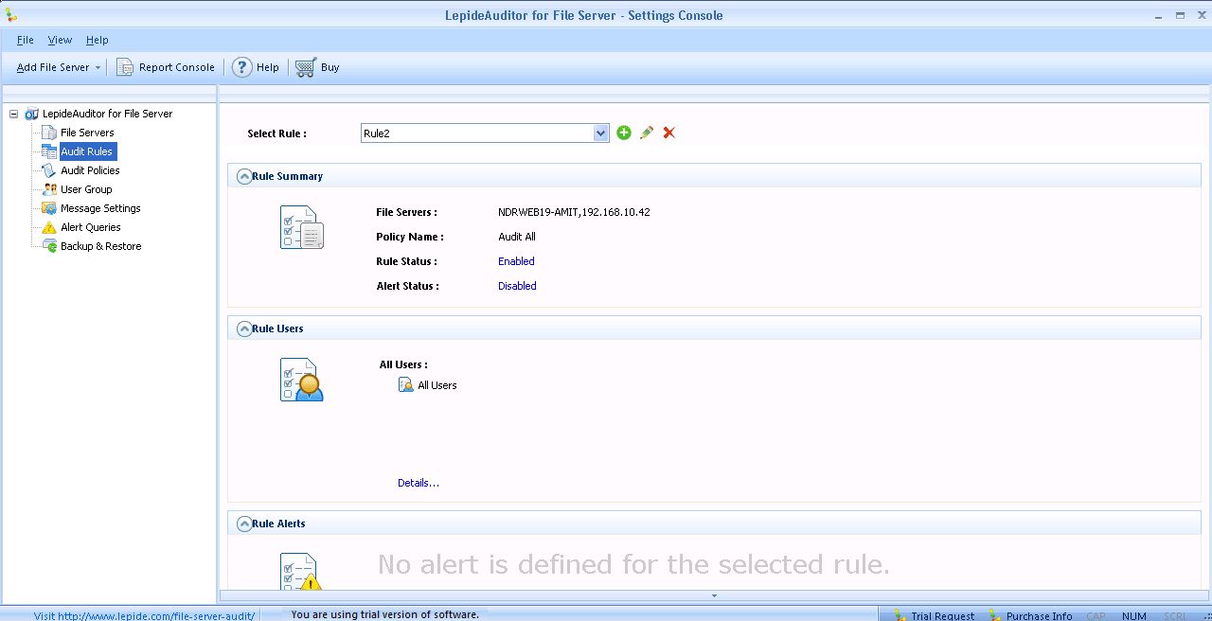Select Audit Rules in the tree
This screenshot has height=621, width=1212.
coord(87,151)
